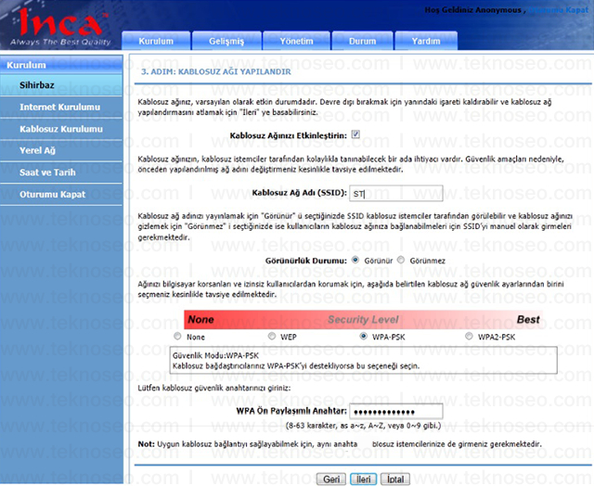Click the İptal button

click(395, 480)
